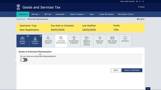This screenshot has width=161, height=90.
Task: Click 'Details of Authorized Representative' heading
Action: point(35,52)
